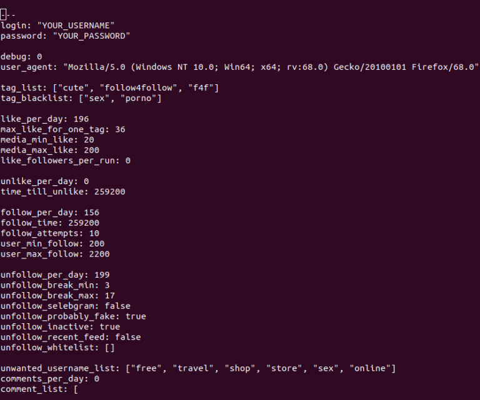Click the unfollow_per_day value 199
The image size is (480, 400).
click(x=102, y=275)
